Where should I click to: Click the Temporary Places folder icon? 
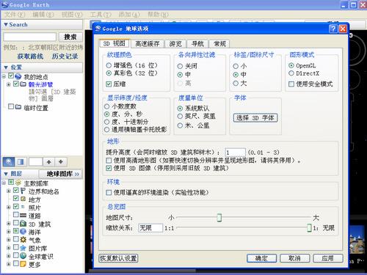coord(18,106)
